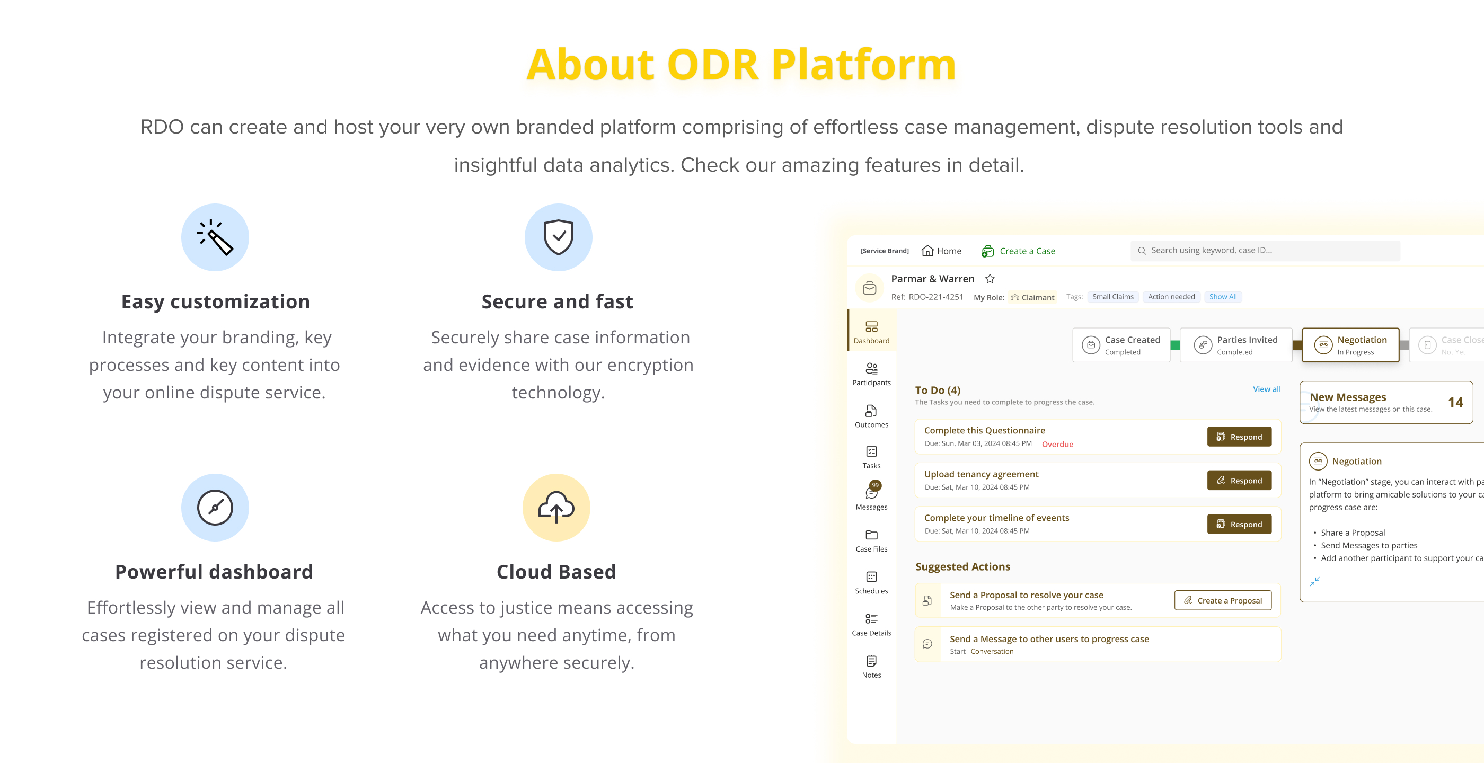Viewport: 1484px width, 763px height.
Task: Click Create a Case link
Action: click(1019, 251)
